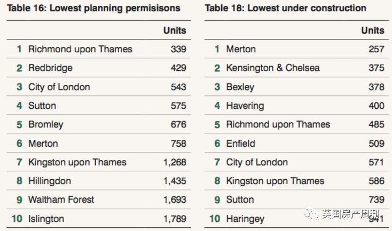The width and height of the screenshot is (392, 231).
Task: Select the Table 18 title heading
Action: 286,8
